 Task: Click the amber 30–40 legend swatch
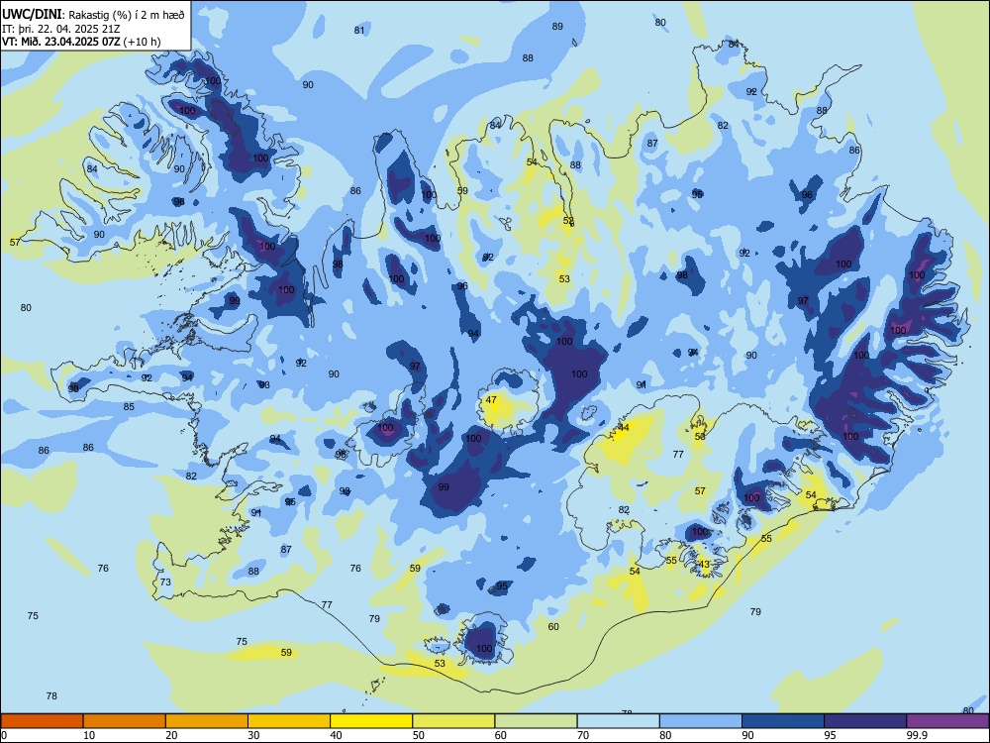289,721
